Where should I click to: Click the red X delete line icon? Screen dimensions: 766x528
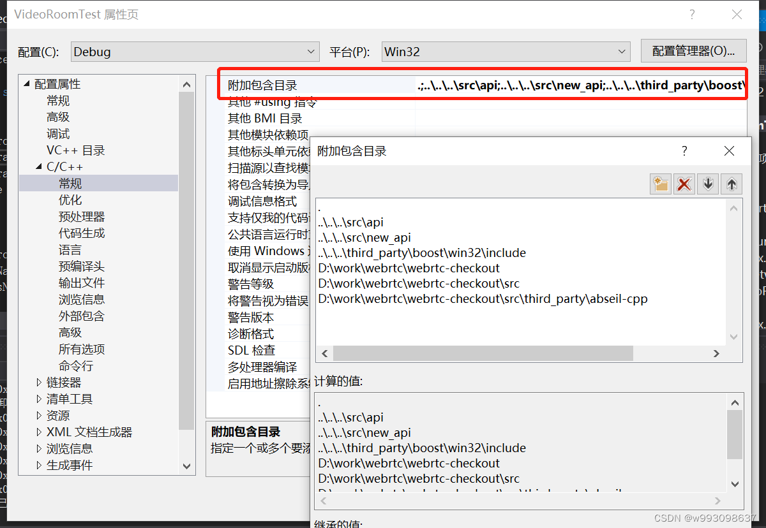pos(684,184)
